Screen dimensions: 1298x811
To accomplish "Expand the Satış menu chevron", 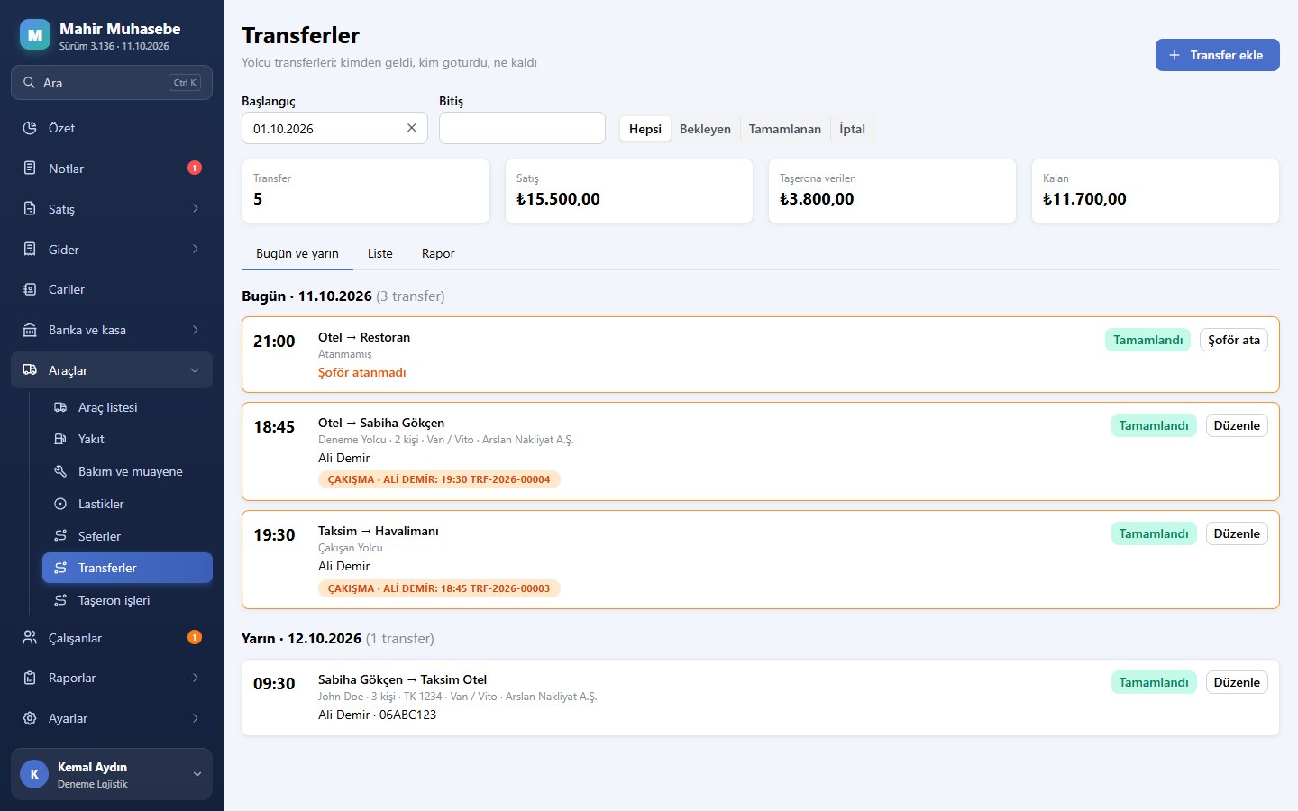I will 196,208.
